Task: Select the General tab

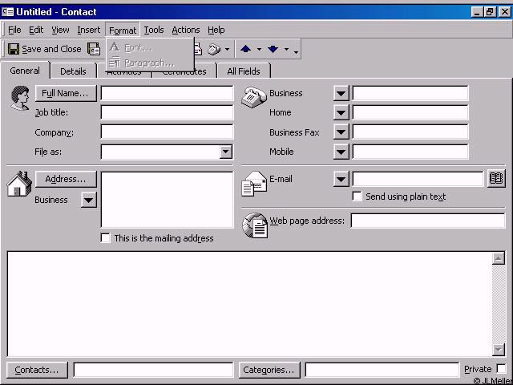Action: click(25, 71)
